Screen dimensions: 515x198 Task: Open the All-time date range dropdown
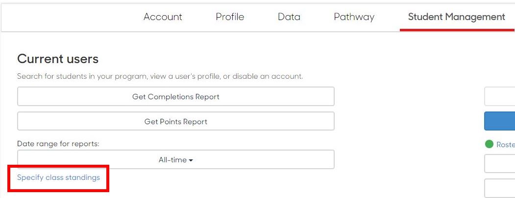[176, 159]
